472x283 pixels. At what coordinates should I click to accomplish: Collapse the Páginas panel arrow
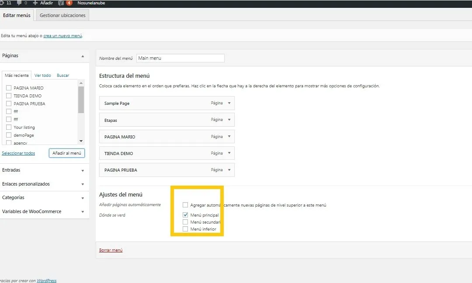click(x=83, y=56)
